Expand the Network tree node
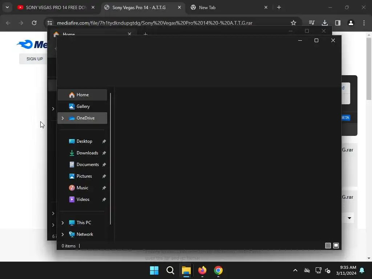 click(62, 234)
